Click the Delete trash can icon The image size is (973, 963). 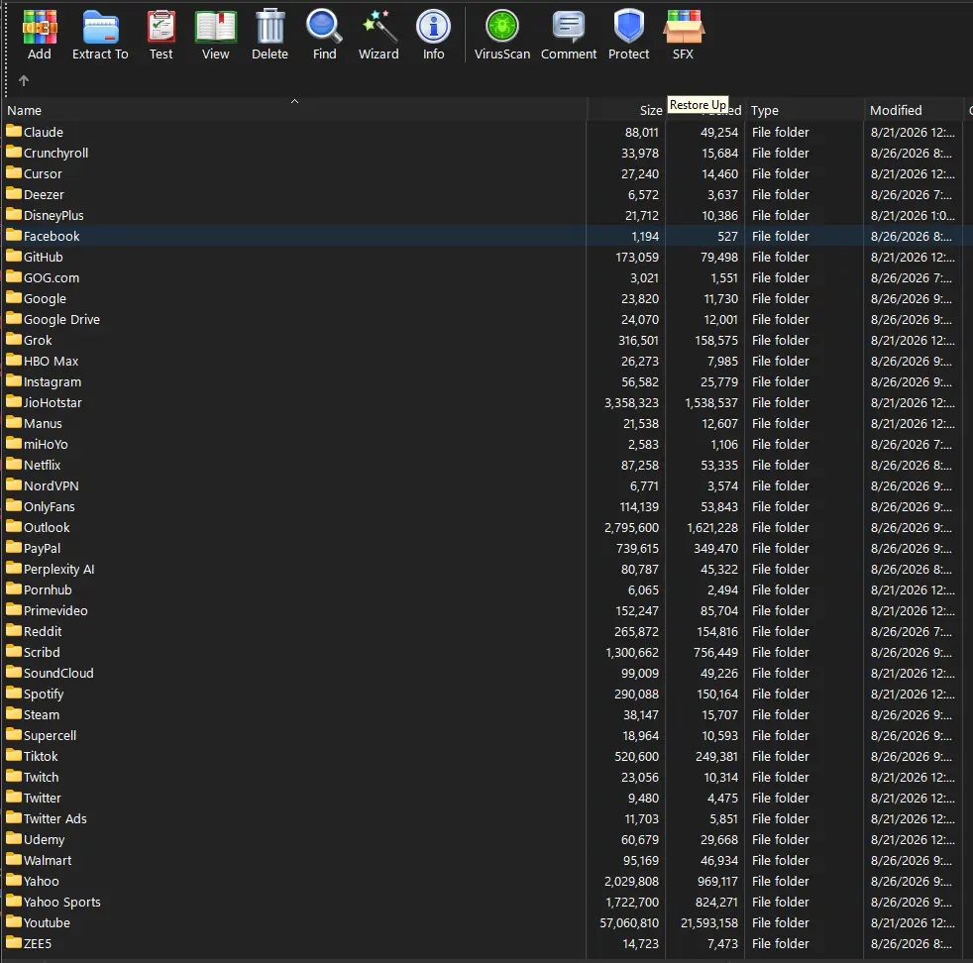(x=270, y=28)
